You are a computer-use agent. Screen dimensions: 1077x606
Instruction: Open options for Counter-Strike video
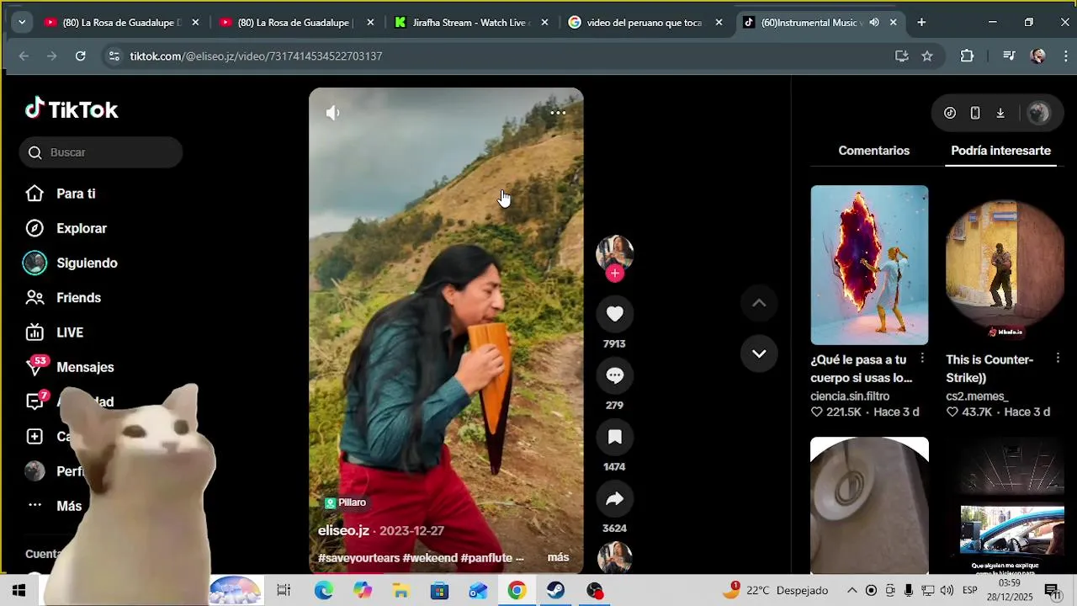(x=1058, y=359)
